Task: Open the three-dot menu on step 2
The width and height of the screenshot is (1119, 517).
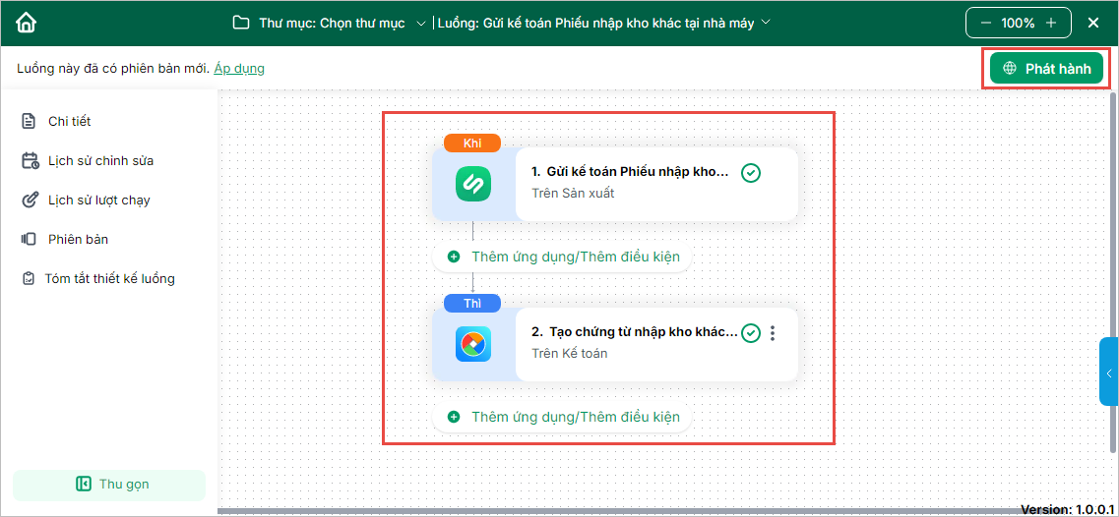Action: (773, 332)
